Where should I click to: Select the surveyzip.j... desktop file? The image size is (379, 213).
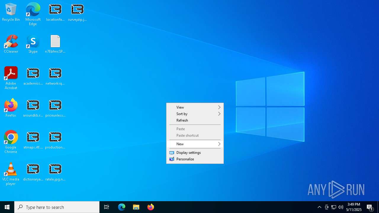point(77,13)
